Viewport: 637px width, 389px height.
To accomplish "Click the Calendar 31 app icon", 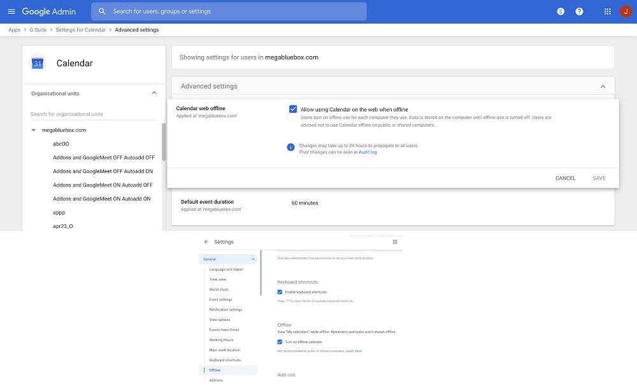I will click(x=38, y=63).
